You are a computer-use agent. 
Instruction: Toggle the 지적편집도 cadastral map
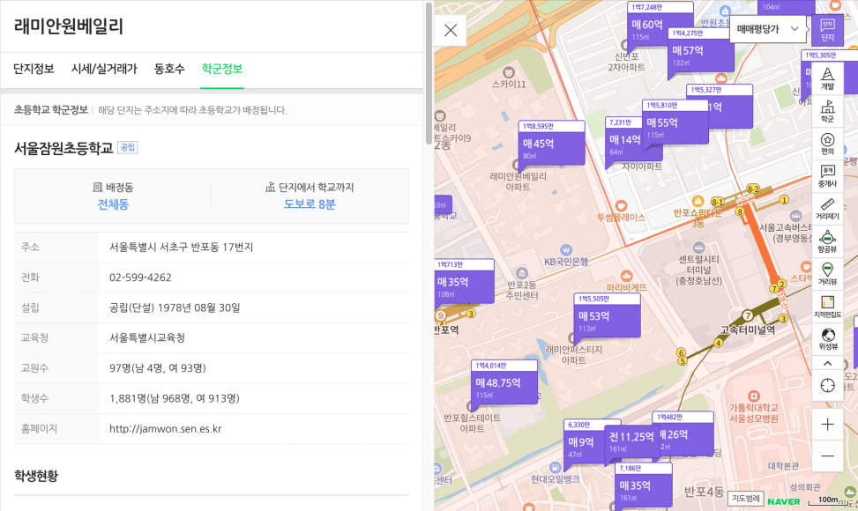[827, 306]
